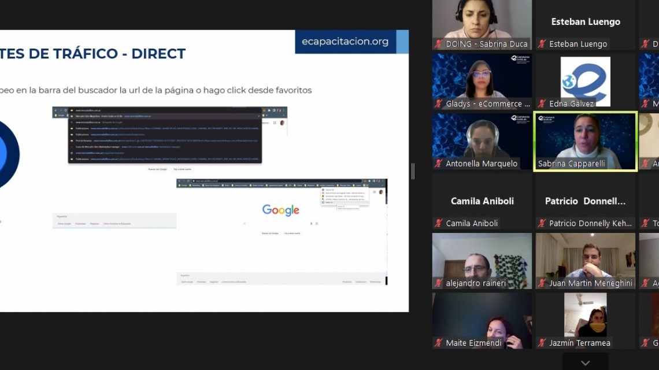Click muted mic icon beside Camila Aniboli

pos(439,223)
